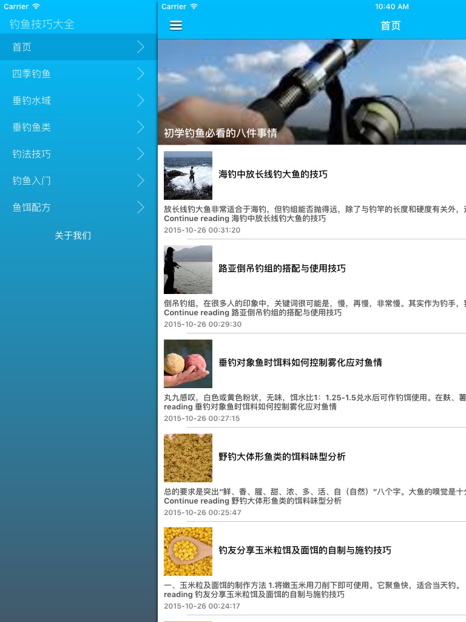Click the Wi-Fi icon in right status bar
466x622 pixels.
click(x=194, y=6)
